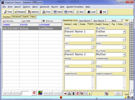Tick the checkbox below the down arrow

(x=131, y=94)
